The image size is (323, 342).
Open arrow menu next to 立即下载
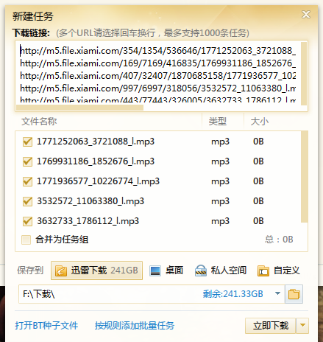pos(302,326)
